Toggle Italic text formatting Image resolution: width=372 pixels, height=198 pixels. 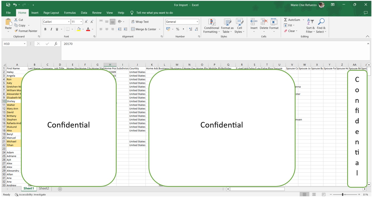pyautogui.click(x=51, y=29)
